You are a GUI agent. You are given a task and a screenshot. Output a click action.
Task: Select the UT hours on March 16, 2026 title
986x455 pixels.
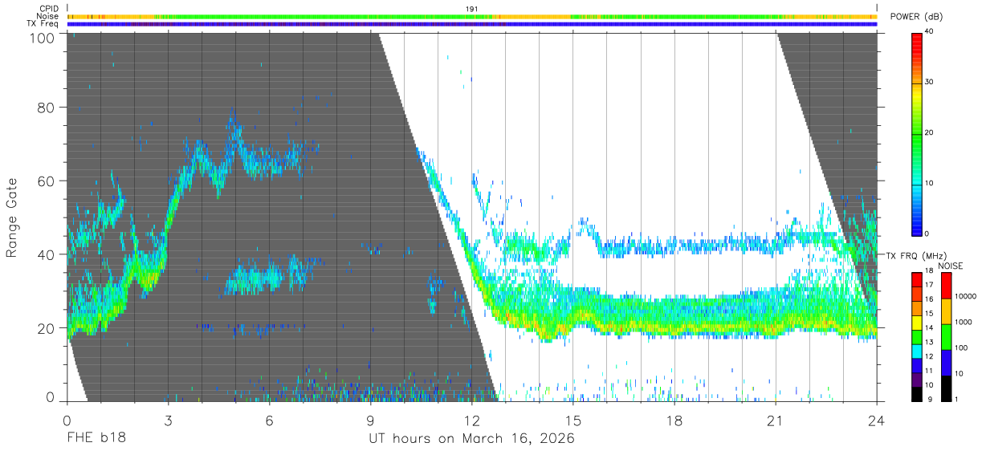click(471, 439)
